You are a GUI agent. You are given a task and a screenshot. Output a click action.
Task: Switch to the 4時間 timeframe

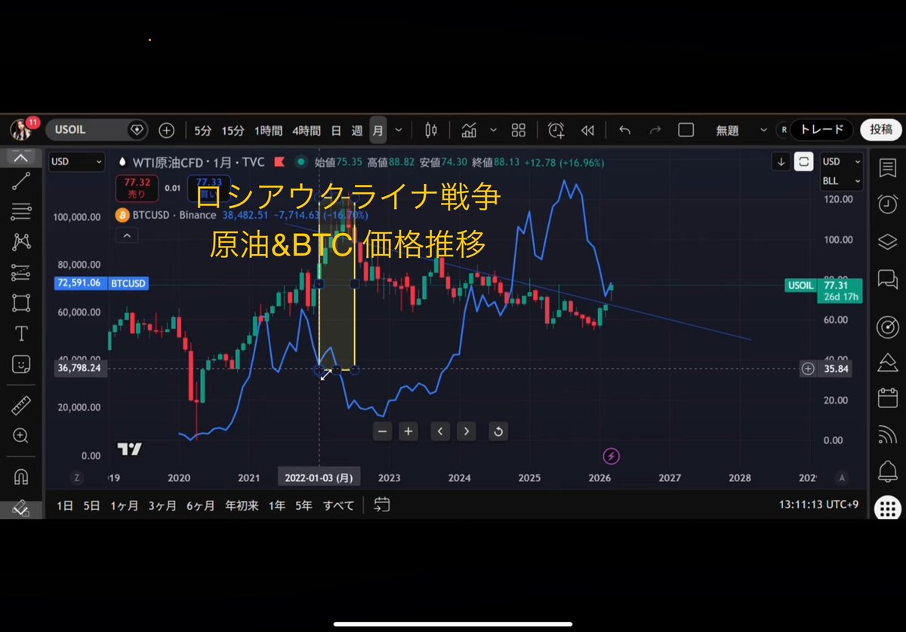coord(307,130)
